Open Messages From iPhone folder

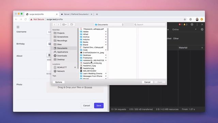click(x=93, y=76)
